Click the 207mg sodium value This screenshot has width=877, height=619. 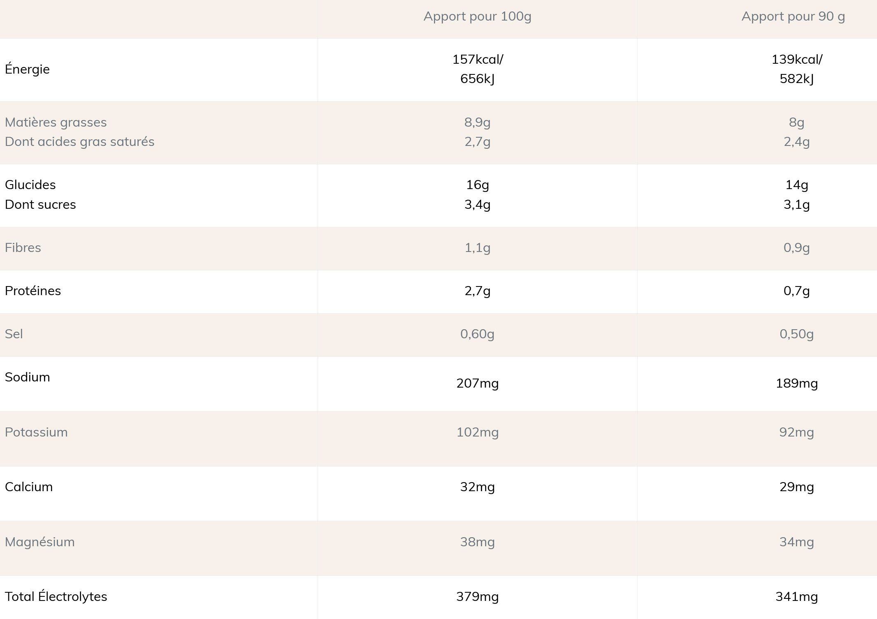[x=477, y=383]
